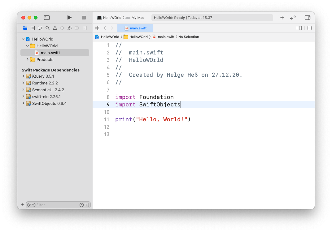Image resolution: width=332 pixels, height=232 pixels.
Task: Collapse the HelloWOrld project root
Action: coord(23,39)
